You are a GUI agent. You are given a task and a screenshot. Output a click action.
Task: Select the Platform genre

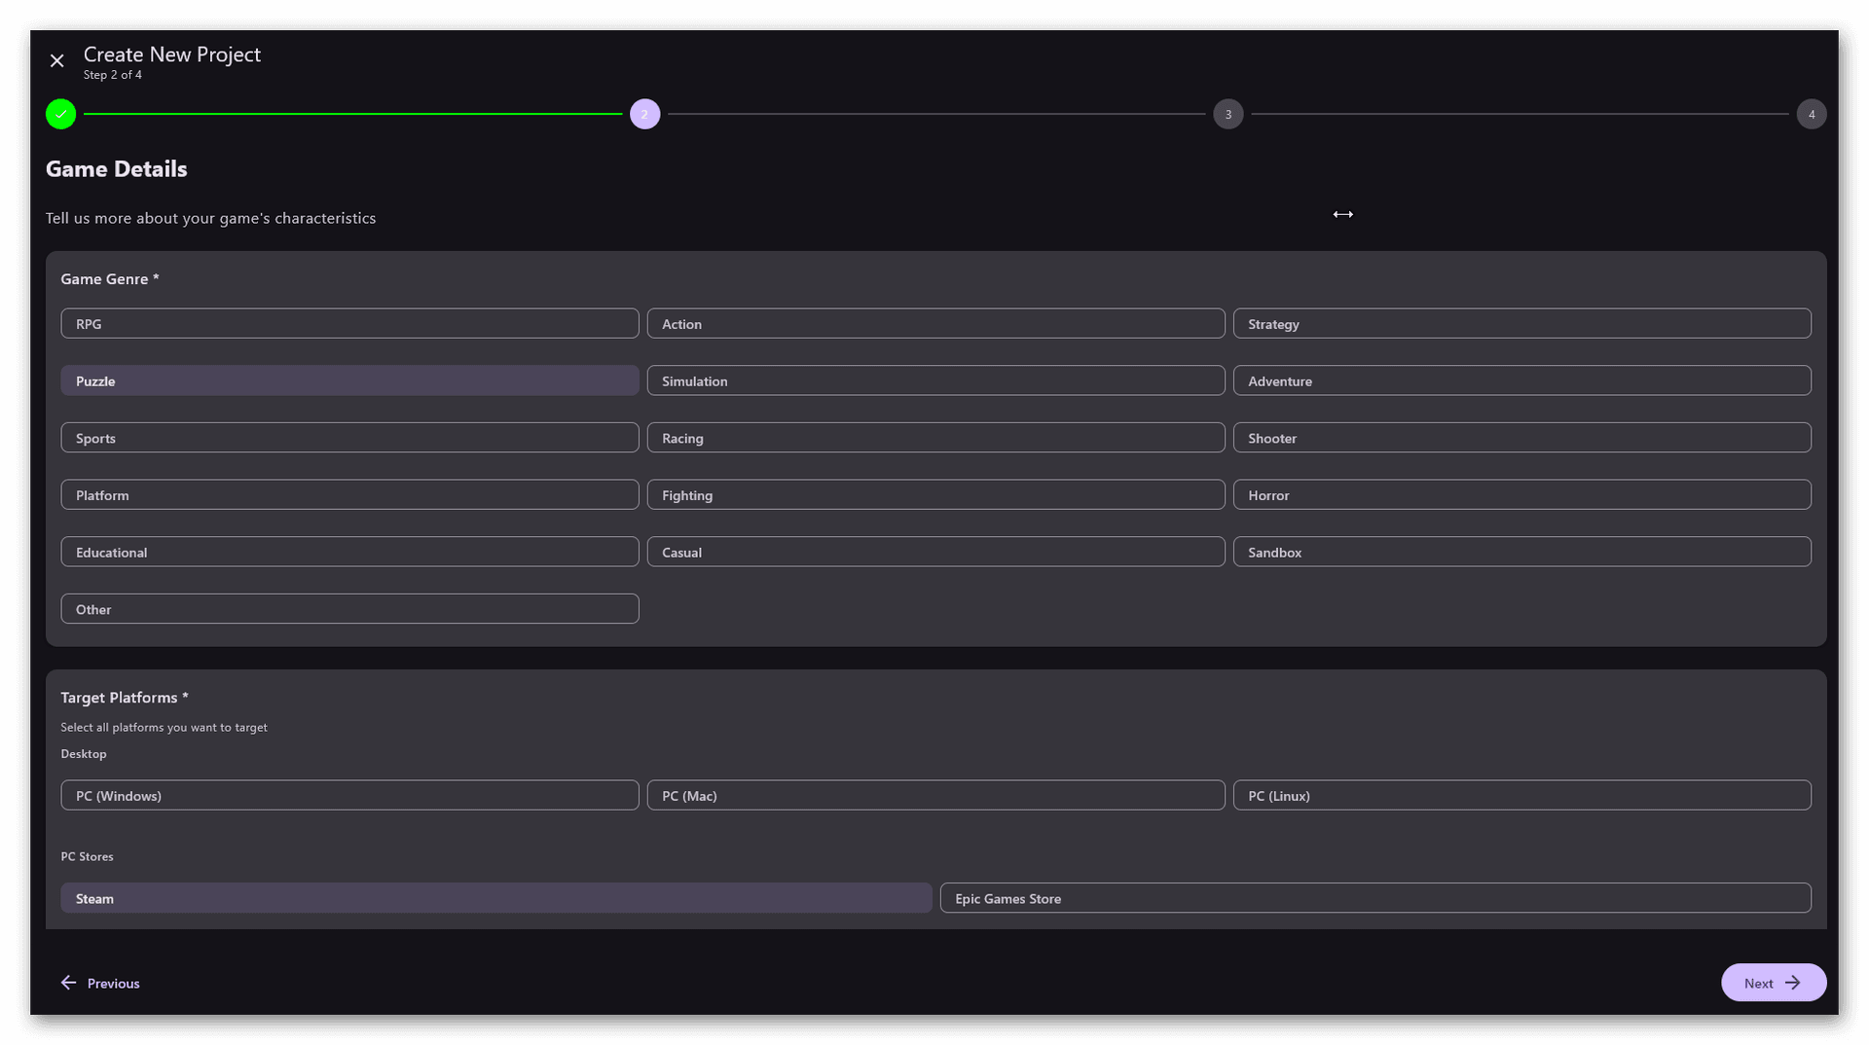349,495
